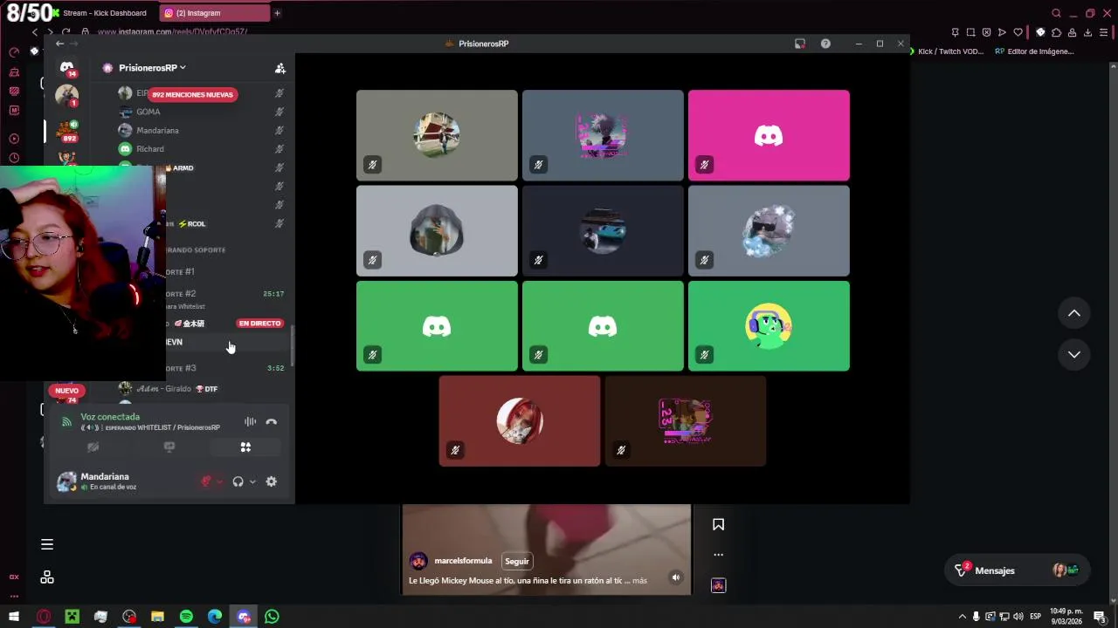Switch to the Instagram browser tab
The height and width of the screenshot is (628, 1118).
[x=215, y=13]
